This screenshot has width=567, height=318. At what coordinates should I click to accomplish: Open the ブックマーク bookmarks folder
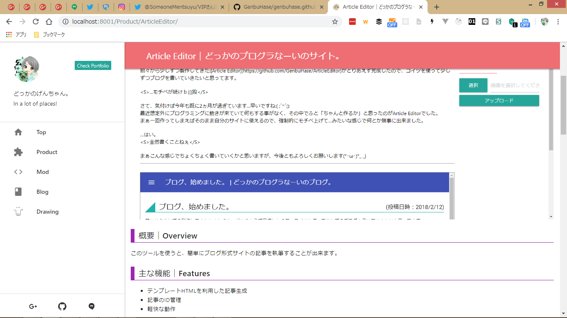tap(50, 35)
